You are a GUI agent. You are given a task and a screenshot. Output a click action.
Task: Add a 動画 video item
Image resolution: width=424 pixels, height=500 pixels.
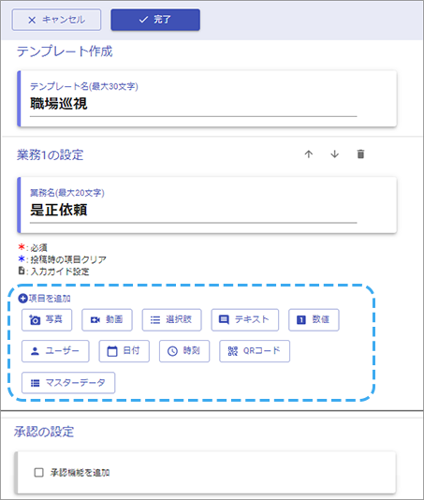click(107, 320)
